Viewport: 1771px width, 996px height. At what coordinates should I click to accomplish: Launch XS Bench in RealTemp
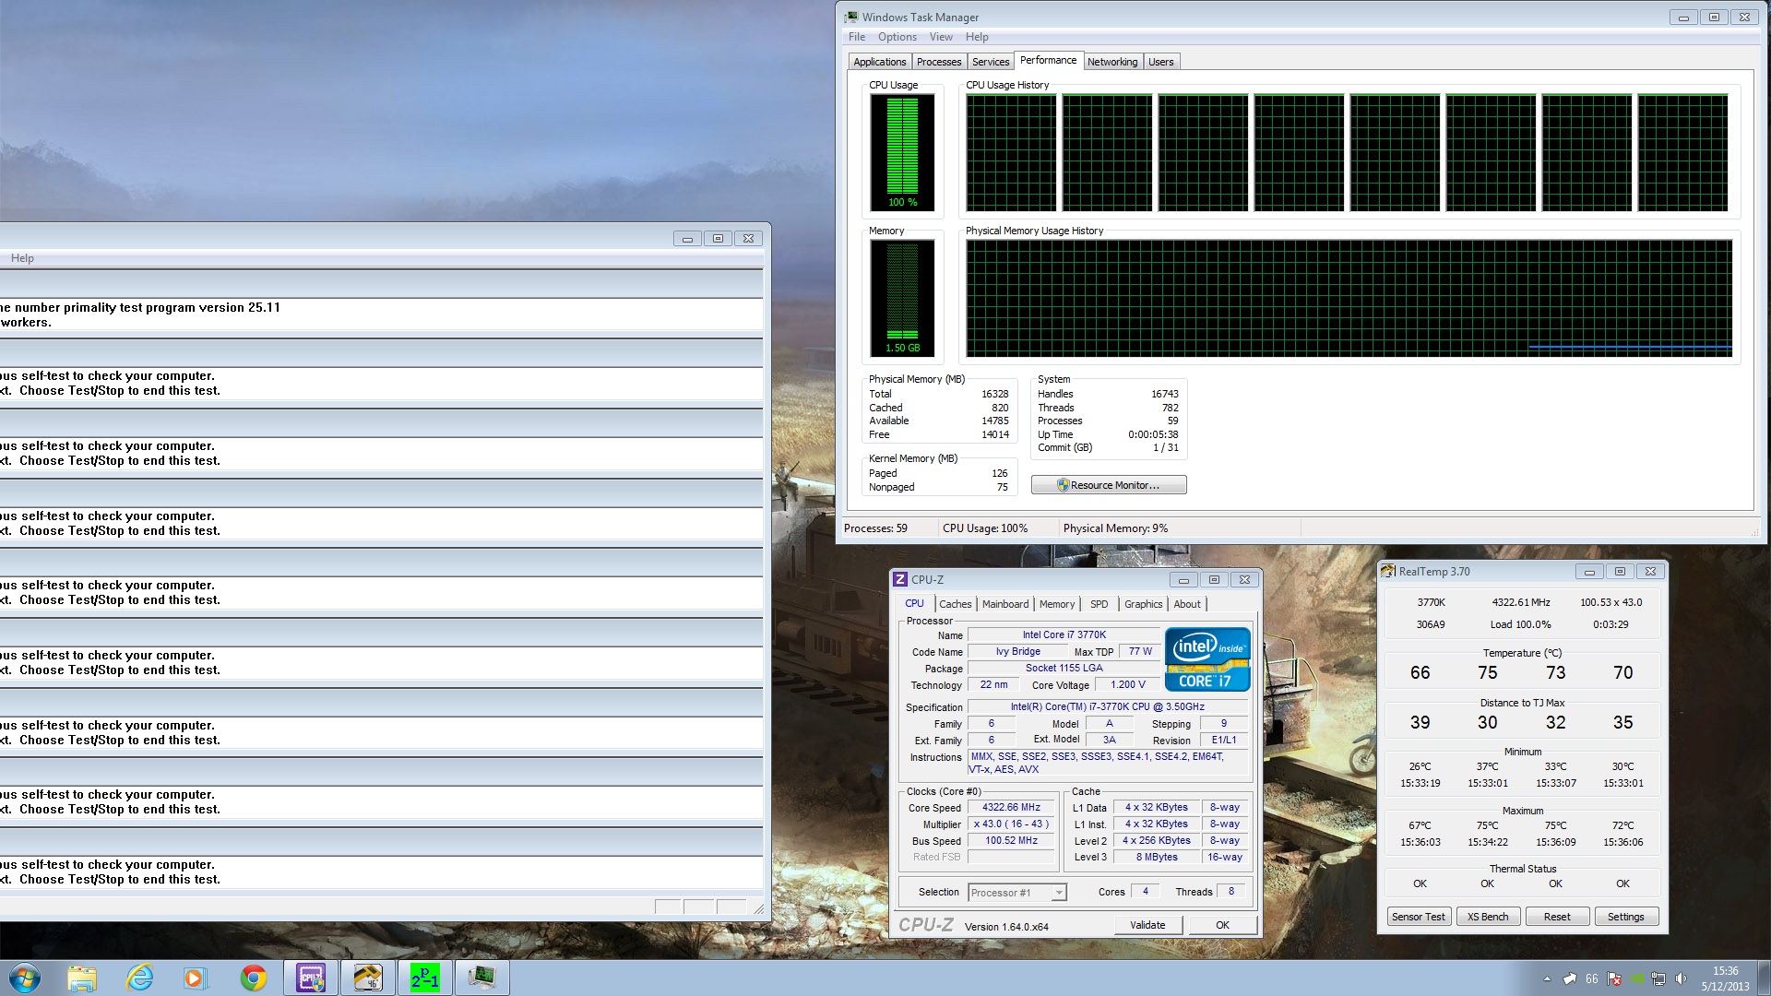coord(1488,917)
